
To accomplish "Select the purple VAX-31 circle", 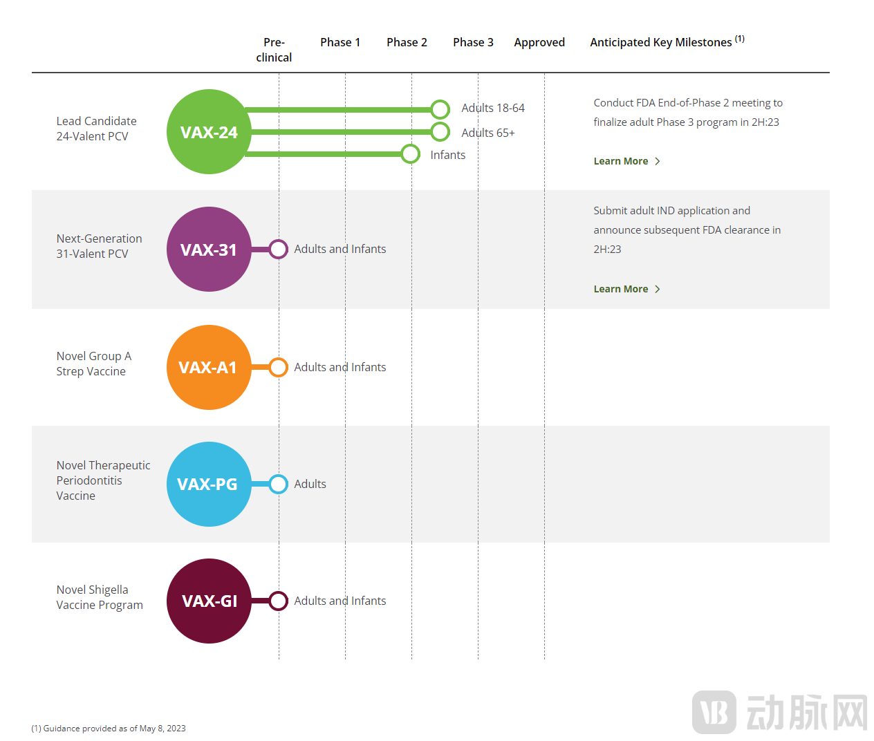I will 209,250.
